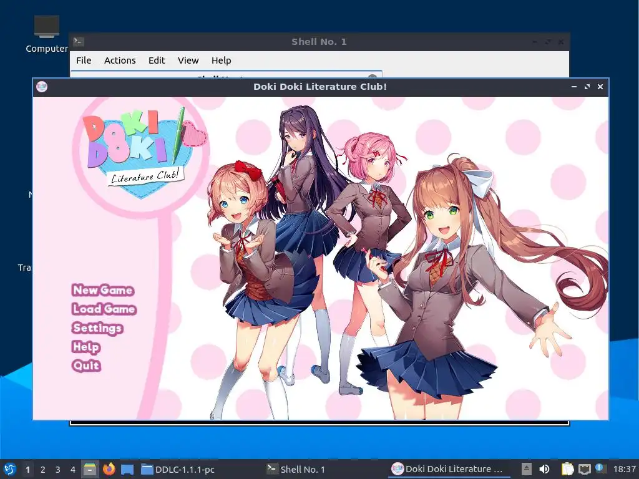
Task: Open the network status tray icon
Action: [x=584, y=469]
